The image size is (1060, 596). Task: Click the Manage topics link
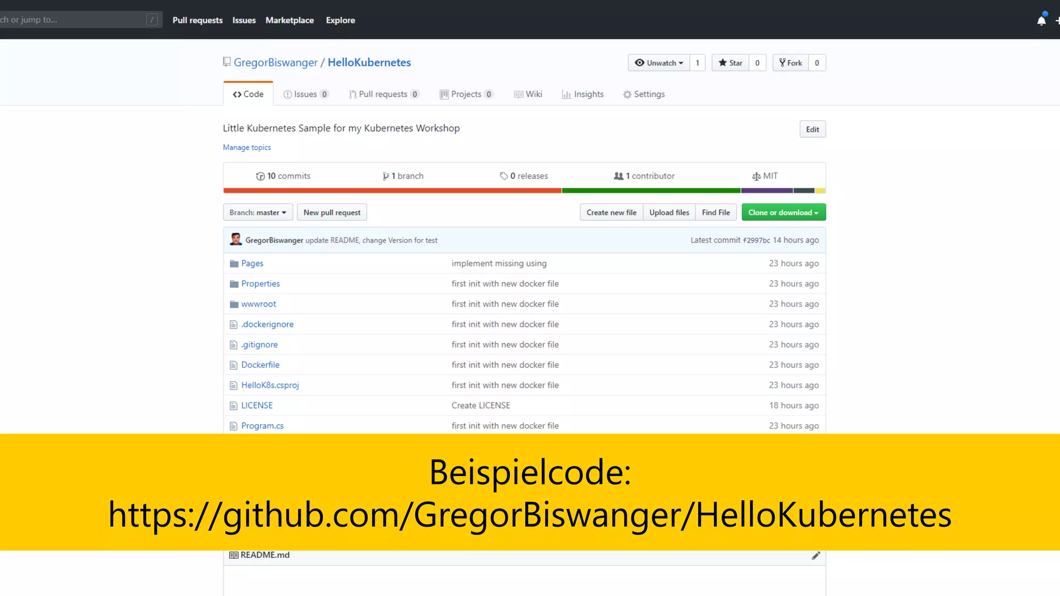247,147
